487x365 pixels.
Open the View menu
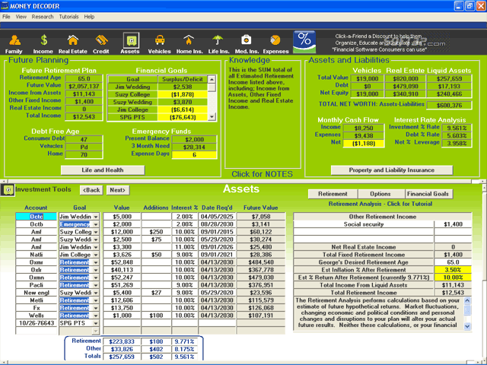point(21,17)
